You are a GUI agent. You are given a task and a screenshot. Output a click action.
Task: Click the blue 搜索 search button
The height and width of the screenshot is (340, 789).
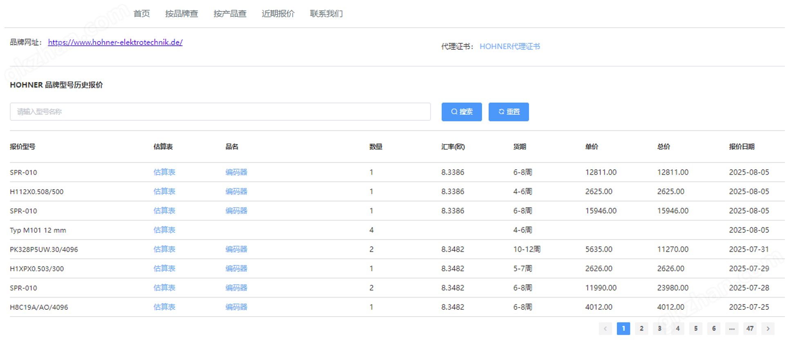462,112
